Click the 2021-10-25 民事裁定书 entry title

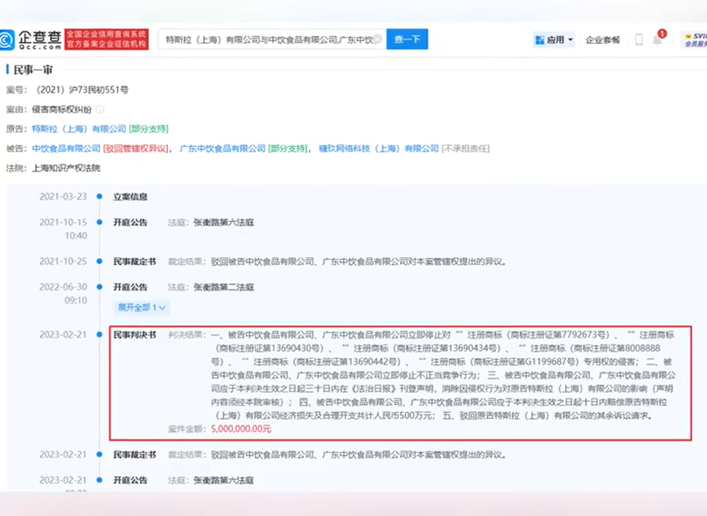tap(135, 261)
